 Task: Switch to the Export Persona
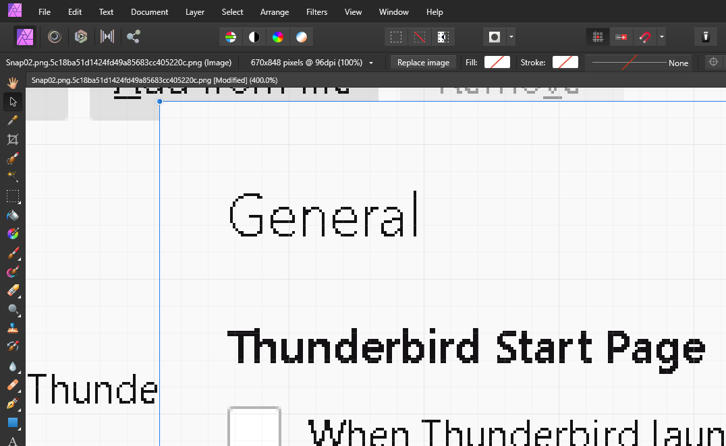[134, 37]
